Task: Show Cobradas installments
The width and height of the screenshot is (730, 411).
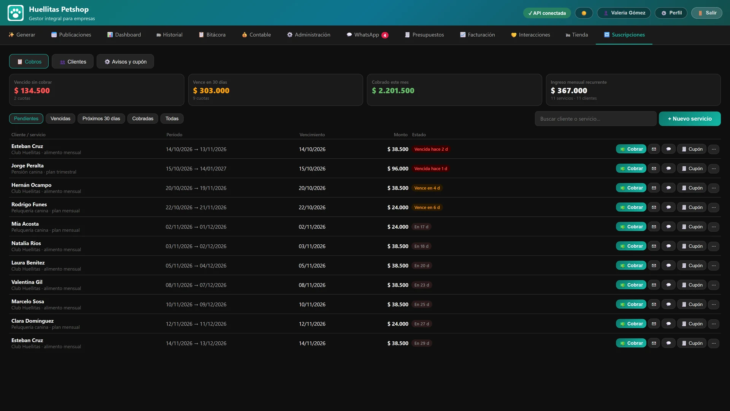Action: [143, 119]
